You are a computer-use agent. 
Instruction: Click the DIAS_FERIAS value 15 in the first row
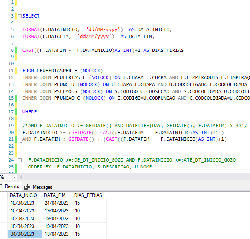coord(89,203)
